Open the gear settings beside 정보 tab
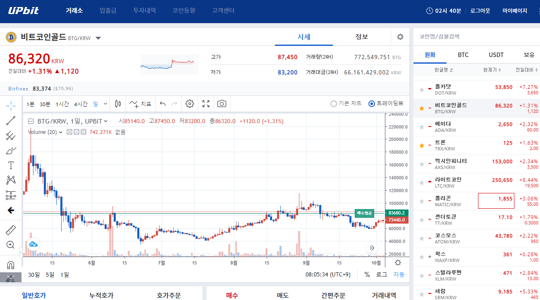540x300 pixels. coord(400,37)
